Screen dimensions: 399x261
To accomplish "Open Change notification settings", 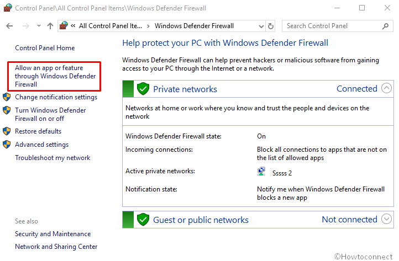I will coord(56,97).
